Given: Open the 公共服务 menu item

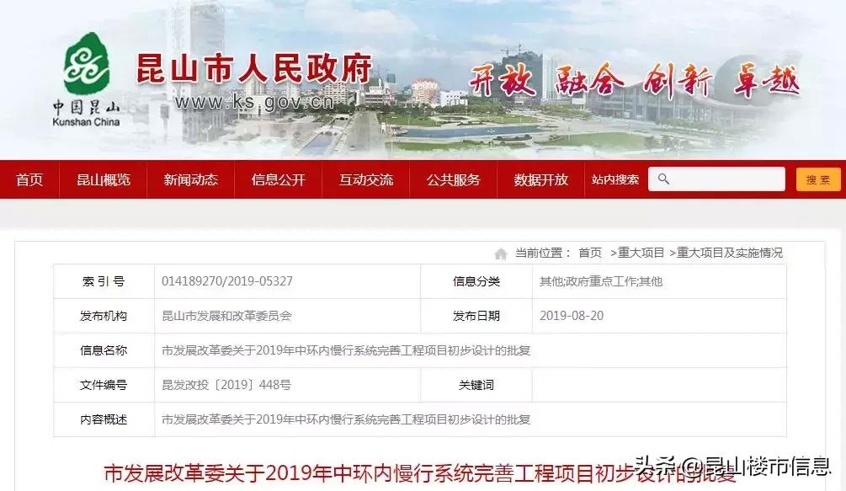Looking at the screenshot, I should pyautogui.click(x=453, y=179).
